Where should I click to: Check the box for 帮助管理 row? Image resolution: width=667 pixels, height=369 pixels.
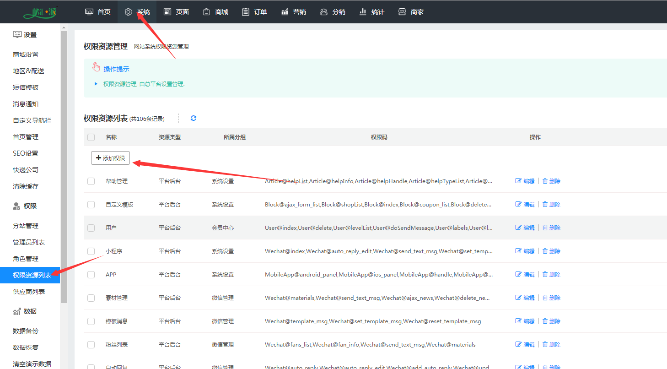91,181
